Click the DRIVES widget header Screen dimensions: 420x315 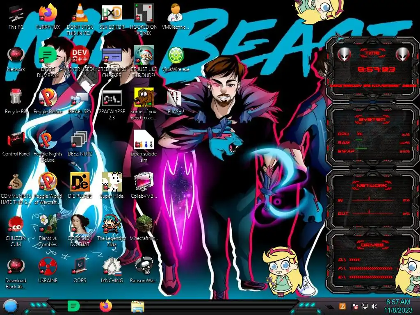coord(372,244)
